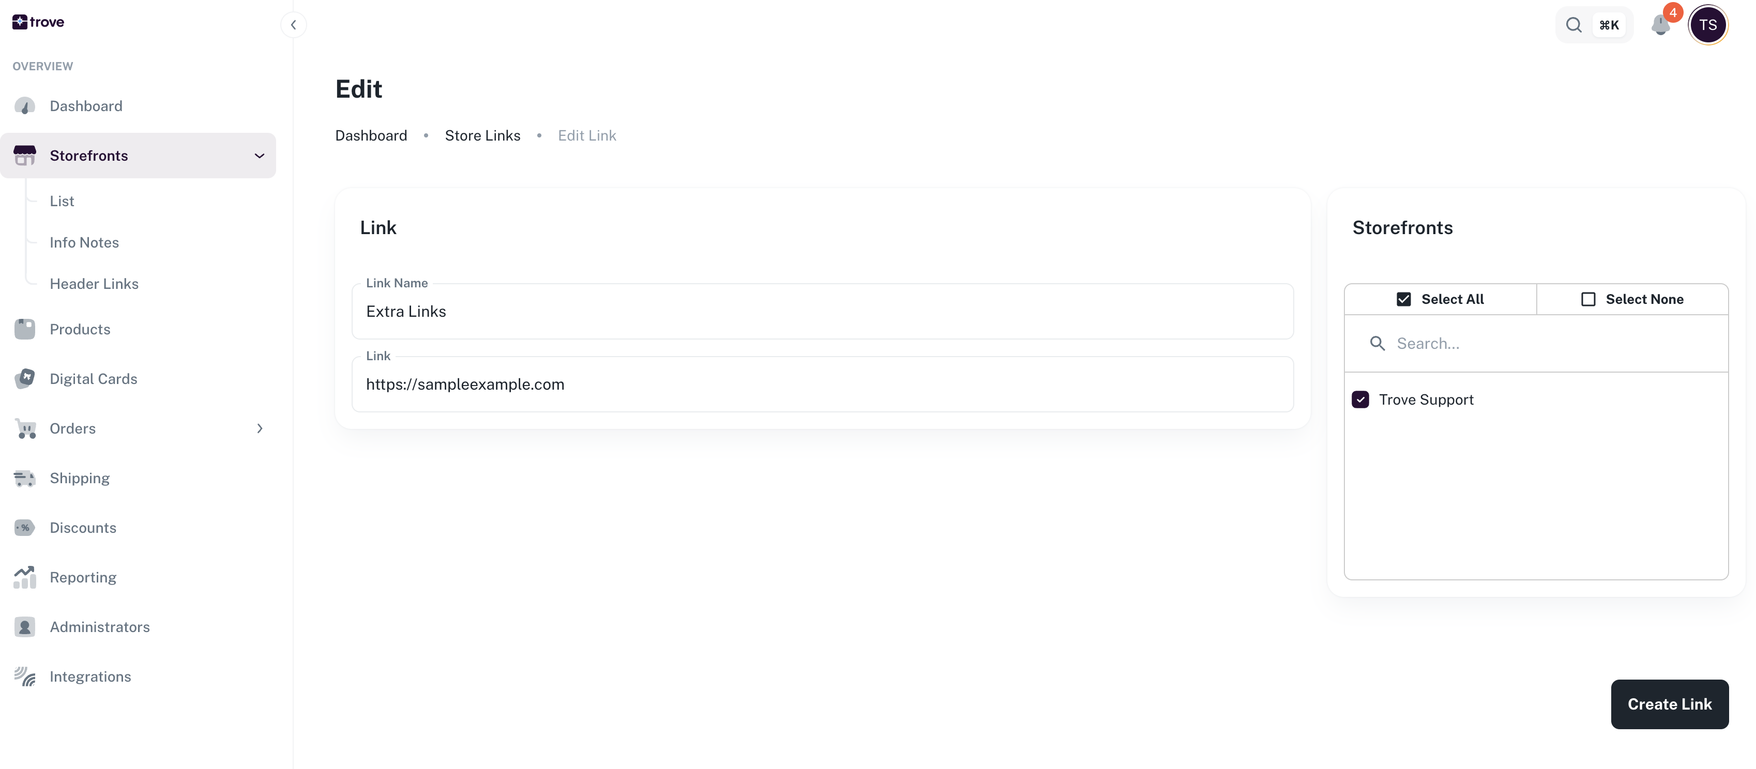Tick the Select None checkbox
Image resolution: width=1756 pixels, height=769 pixels.
click(1587, 299)
